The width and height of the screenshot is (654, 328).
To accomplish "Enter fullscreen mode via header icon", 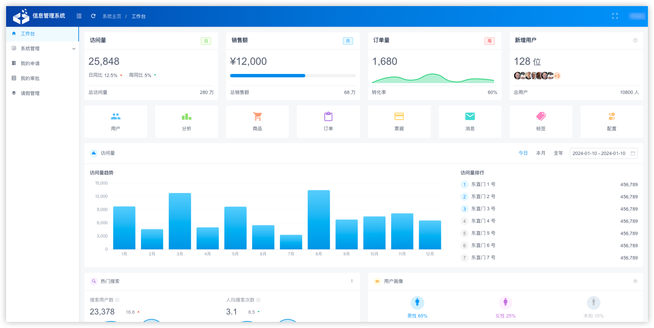I will click(x=615, y=16).
